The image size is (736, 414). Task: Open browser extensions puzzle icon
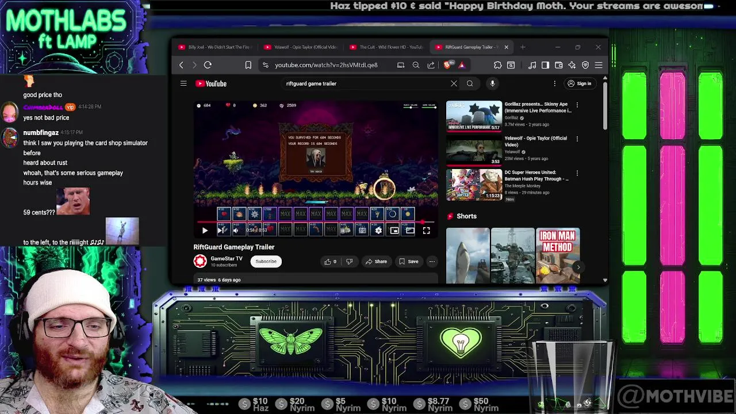(x=497, y=65)
